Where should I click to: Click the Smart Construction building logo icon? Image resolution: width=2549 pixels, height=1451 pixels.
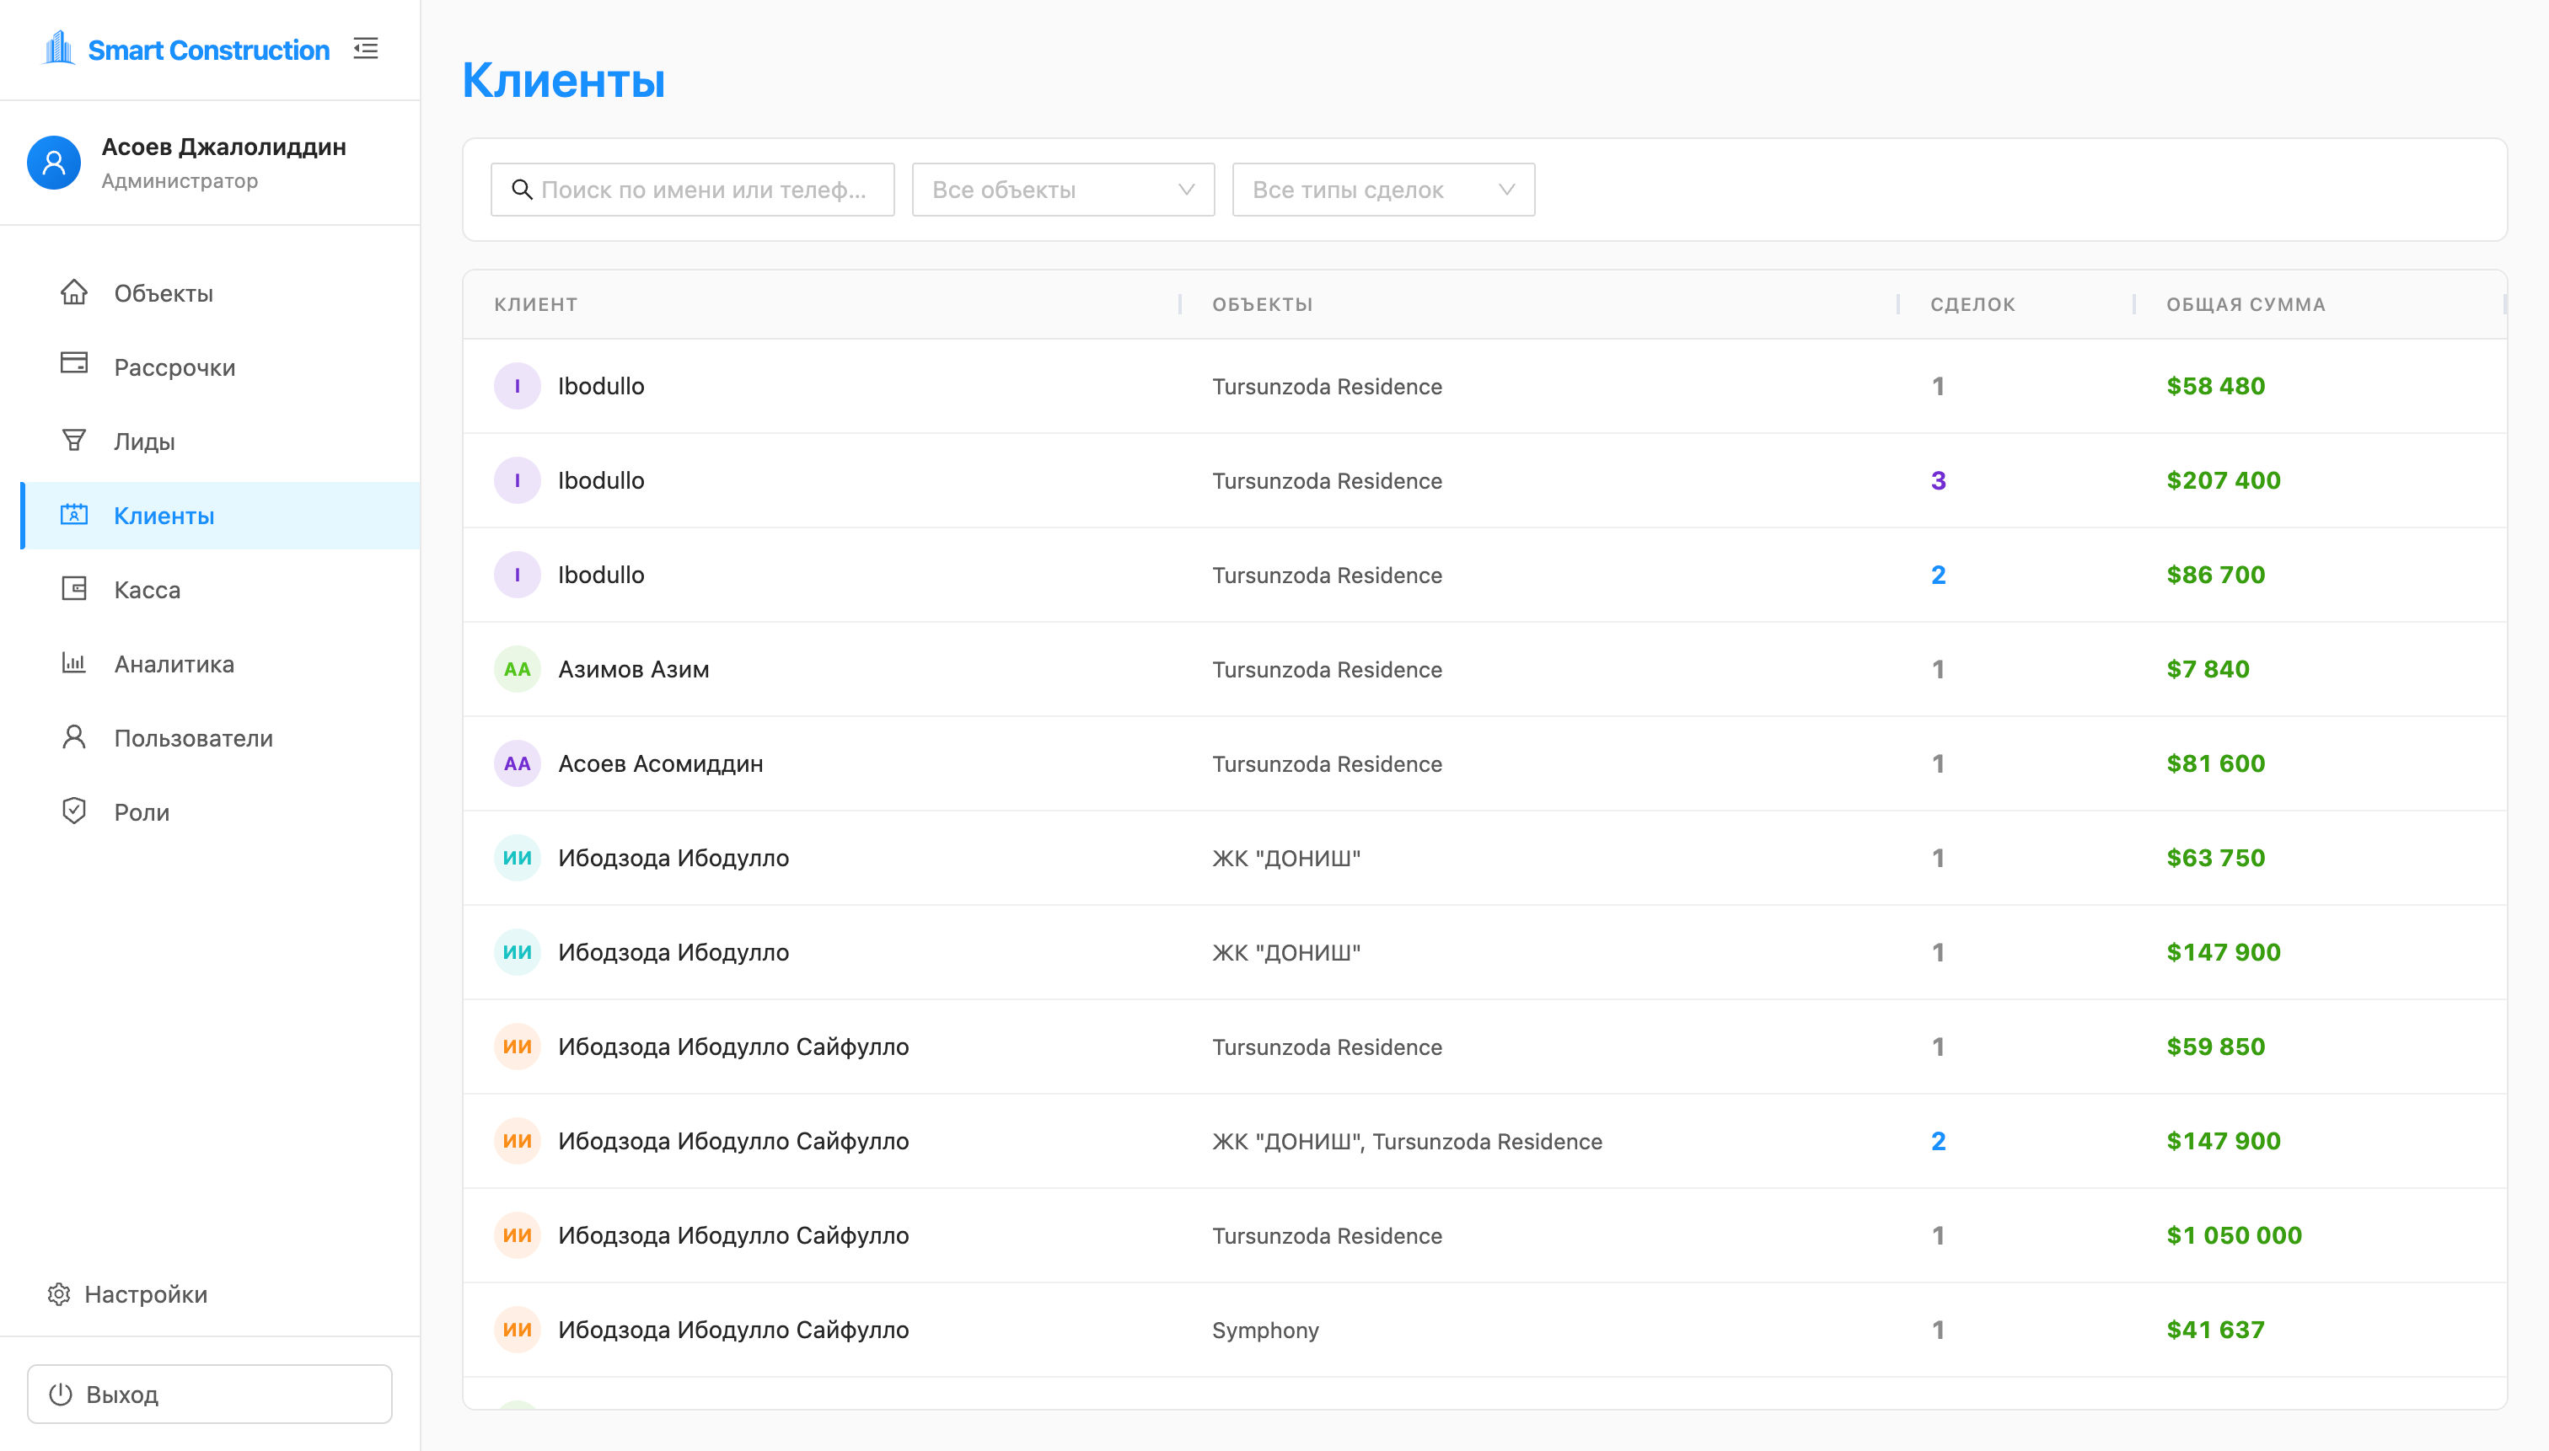(59, 48)
